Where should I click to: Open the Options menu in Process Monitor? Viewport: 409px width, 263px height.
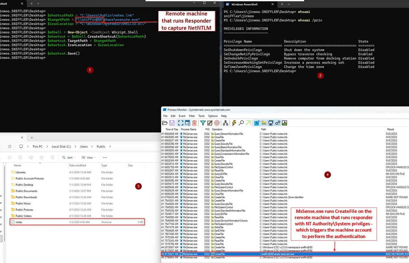(x=213, y=116)
